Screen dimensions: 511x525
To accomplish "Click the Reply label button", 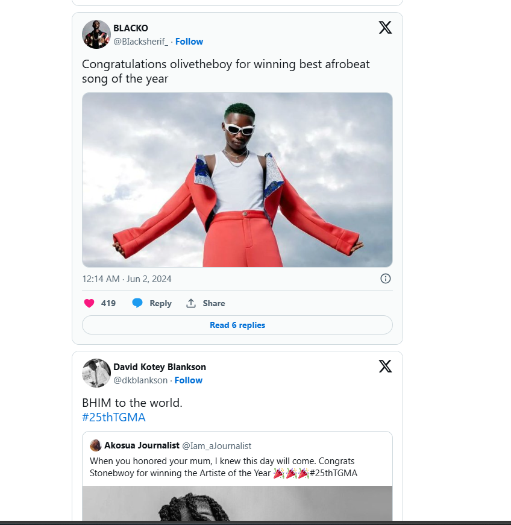I will (160, 303).
